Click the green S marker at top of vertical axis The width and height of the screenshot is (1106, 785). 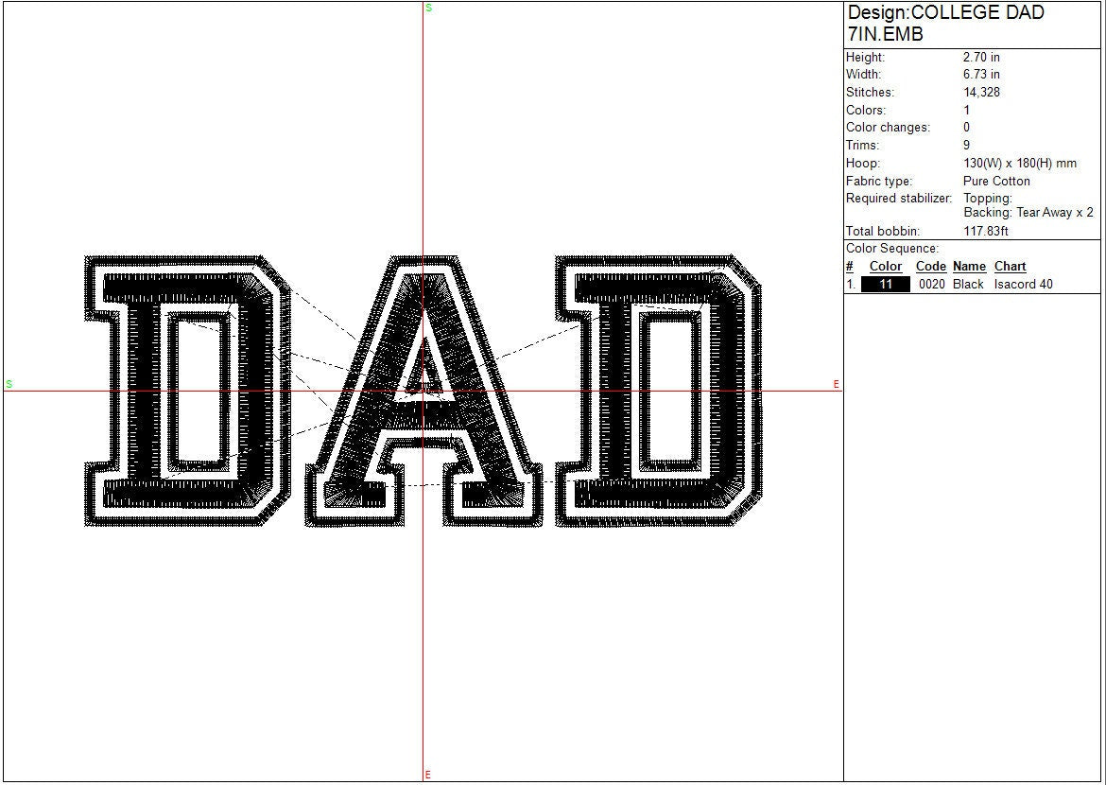428,8
